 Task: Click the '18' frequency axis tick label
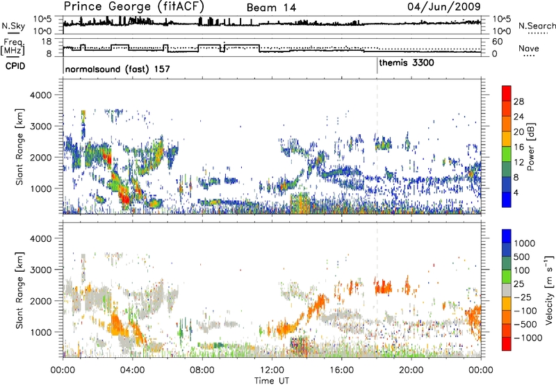pos(47,42)
